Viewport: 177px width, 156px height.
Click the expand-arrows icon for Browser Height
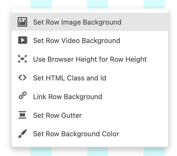click(x=23, y=59)
